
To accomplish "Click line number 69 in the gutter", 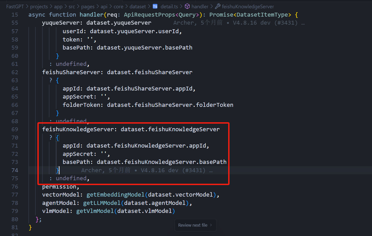I will [15, 129].
